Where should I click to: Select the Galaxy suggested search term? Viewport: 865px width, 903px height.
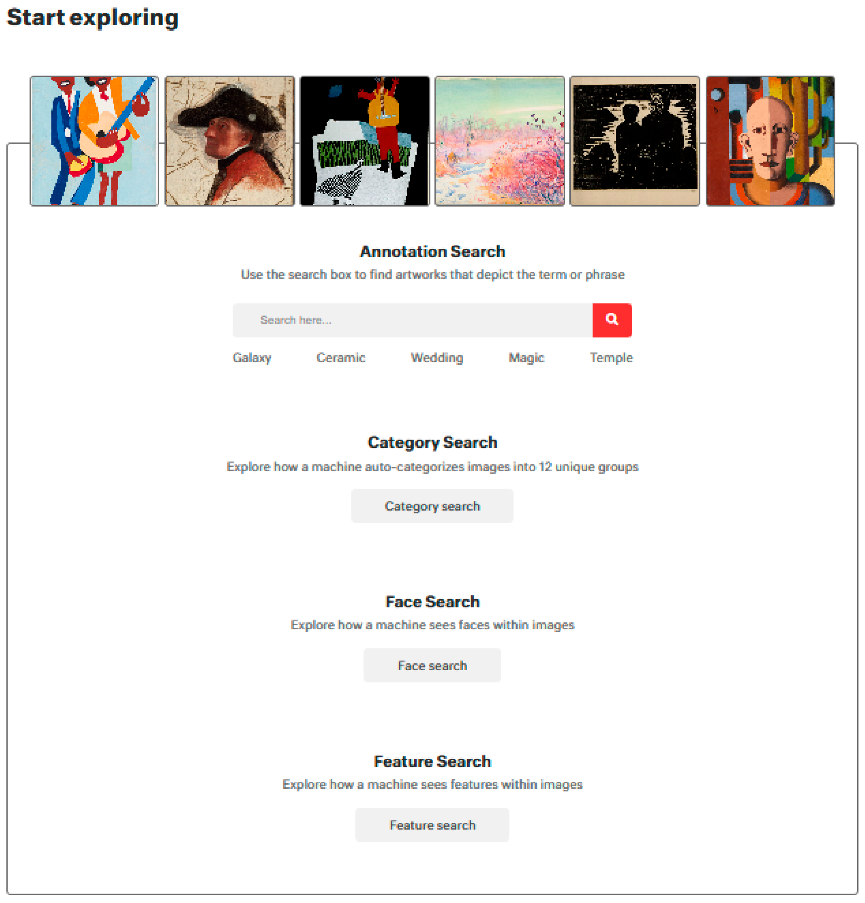click(252, 358)
